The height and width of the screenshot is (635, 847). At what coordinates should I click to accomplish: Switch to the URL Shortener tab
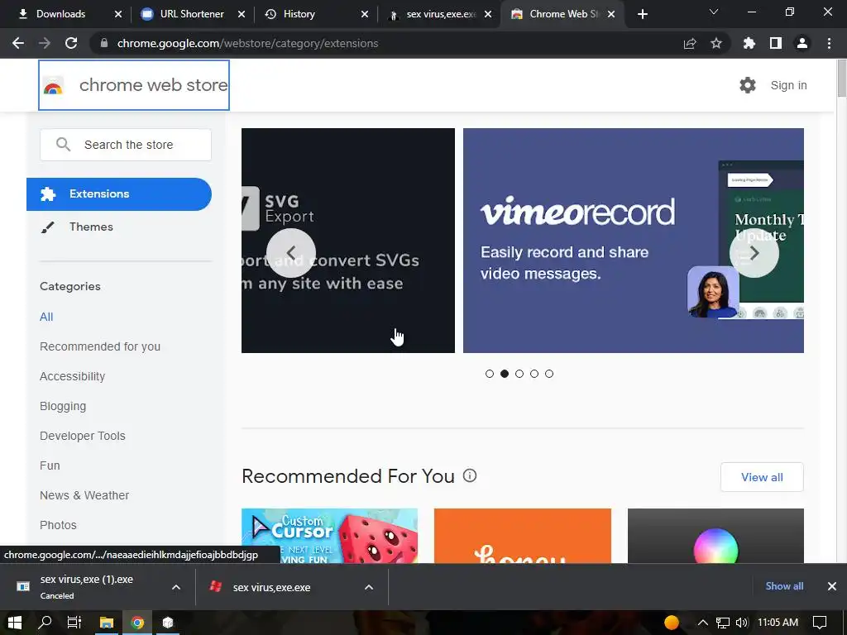[x=192, y=14]
